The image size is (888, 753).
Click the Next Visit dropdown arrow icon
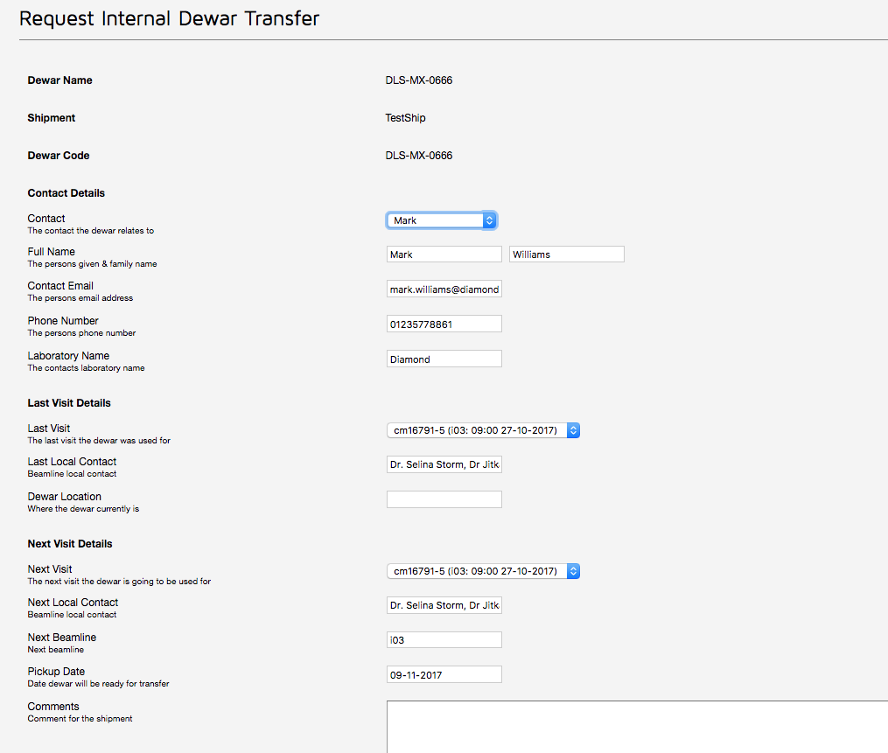[x=573, y=571]
